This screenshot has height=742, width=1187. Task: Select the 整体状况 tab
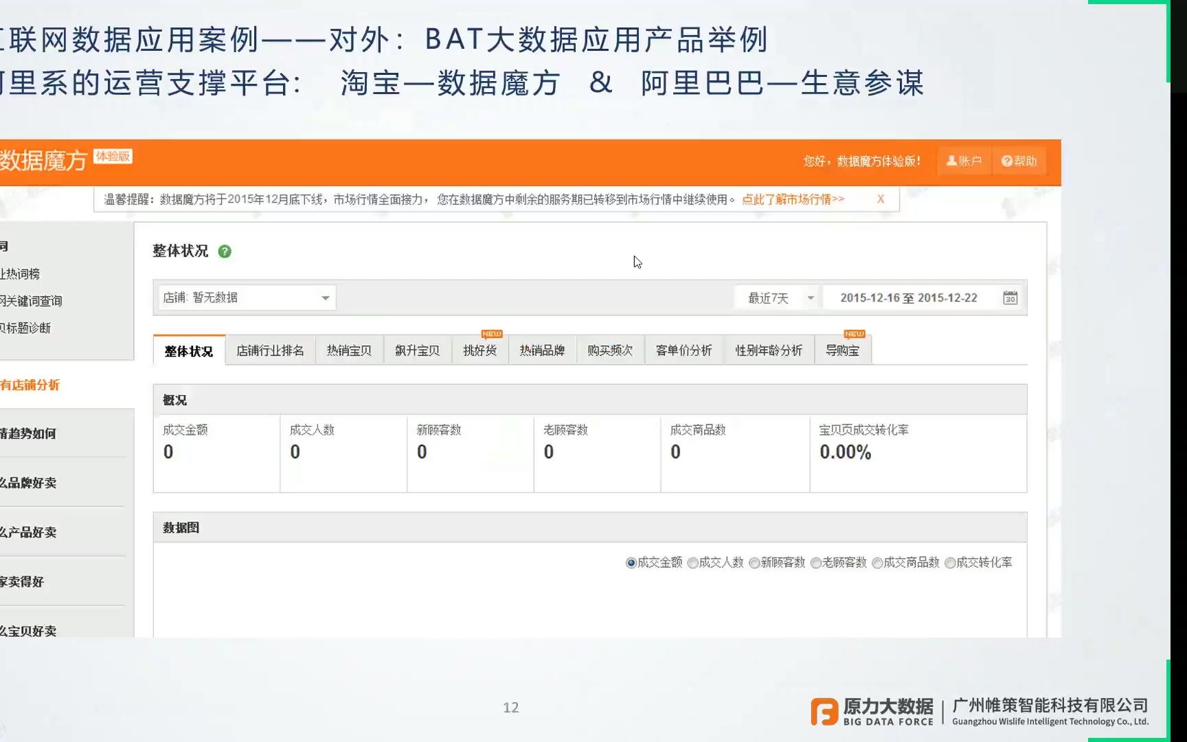point(189,351)
